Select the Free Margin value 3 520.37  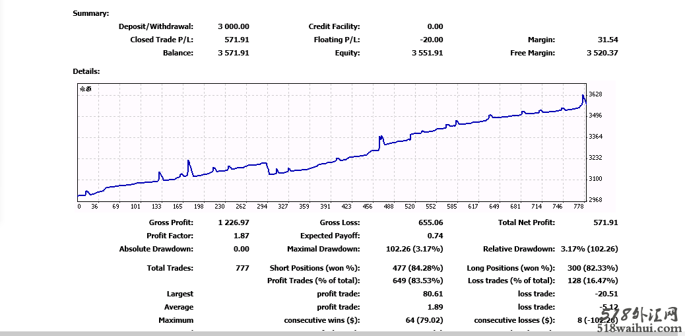[602, 53]
